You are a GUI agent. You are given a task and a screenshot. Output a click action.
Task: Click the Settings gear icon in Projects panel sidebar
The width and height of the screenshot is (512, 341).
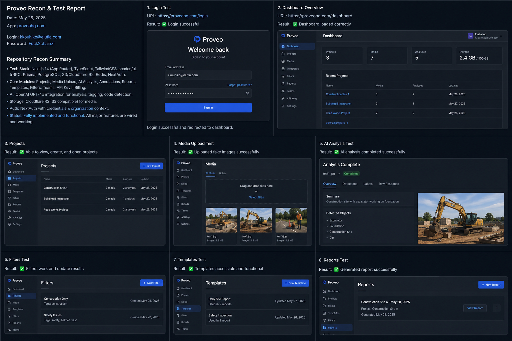(x=10, y=224)
